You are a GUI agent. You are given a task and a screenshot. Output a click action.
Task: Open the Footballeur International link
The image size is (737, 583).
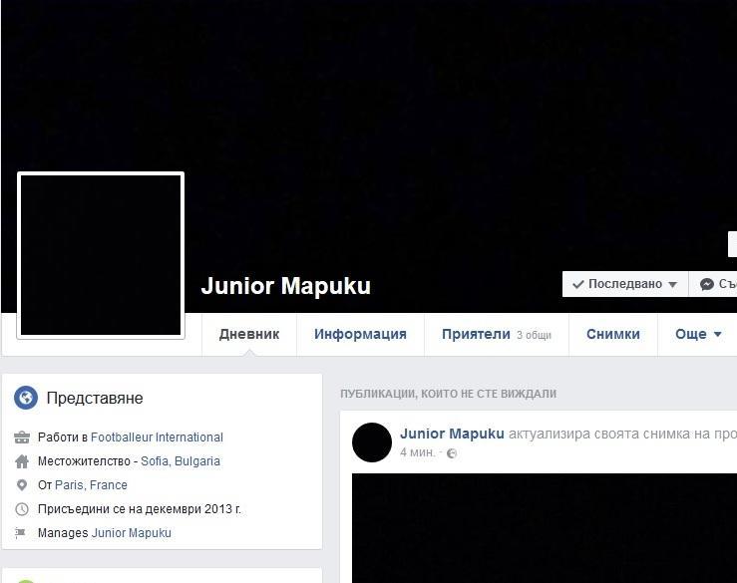[157, 437]
